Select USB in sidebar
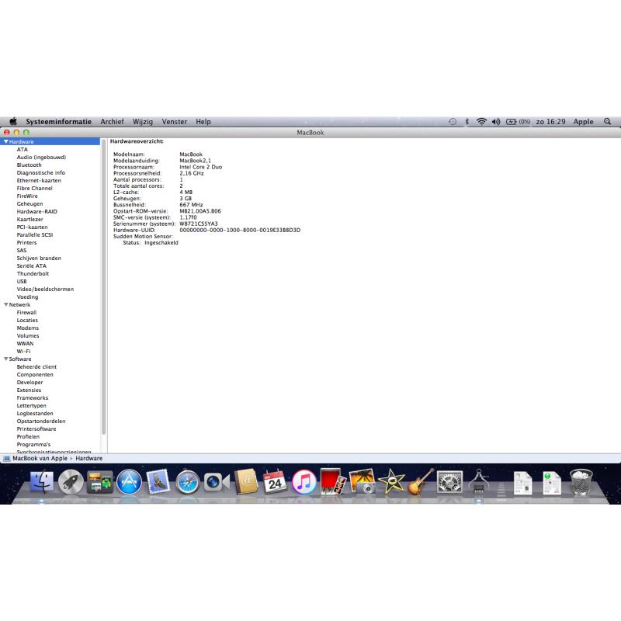The height and width of the screenshot is (621, 621). tap(22, 281)
